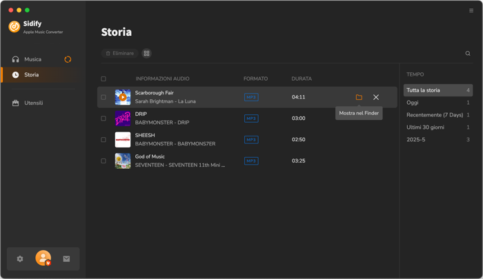Check the SHEESH row checkbox
The image size is (483, 279).
click(x=103, y=140)
